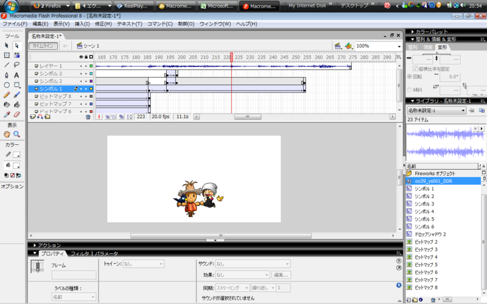
Task: Toggle visibility dot for レイヤー 1
Action: coord(81,66)
